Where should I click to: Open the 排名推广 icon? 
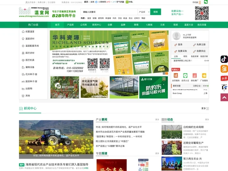(x=194, y=75)
